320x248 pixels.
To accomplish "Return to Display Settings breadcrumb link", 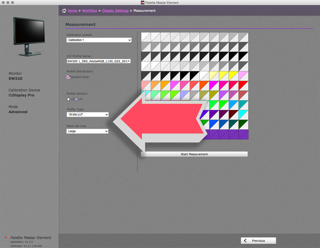I will coord(115,10).
